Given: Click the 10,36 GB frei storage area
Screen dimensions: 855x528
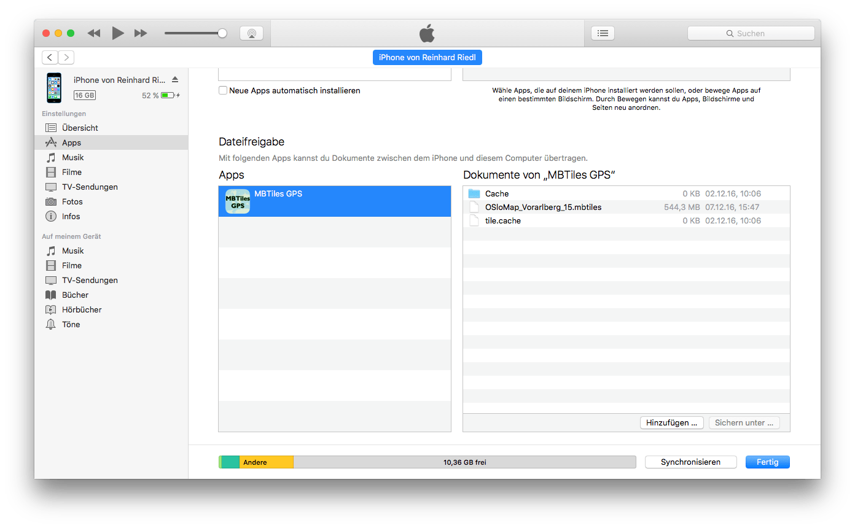Looking at the screenshot, I should pyautogui.click(x=464, y=462).
